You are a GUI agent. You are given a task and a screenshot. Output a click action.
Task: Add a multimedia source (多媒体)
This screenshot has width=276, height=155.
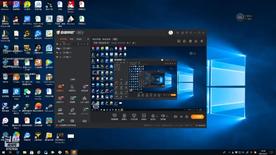144,117
